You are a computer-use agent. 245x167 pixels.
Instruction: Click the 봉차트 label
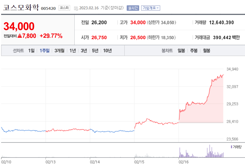tap(167, 51)
